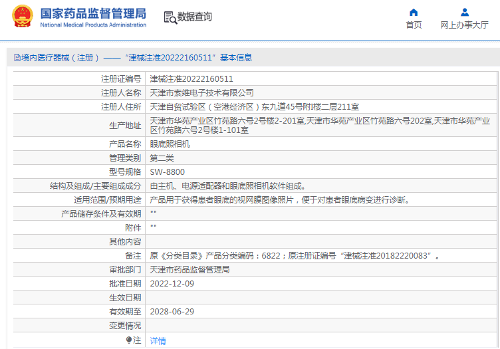
Task: Click approving department 天津市药品监督管理局
Action: point(189,269)
